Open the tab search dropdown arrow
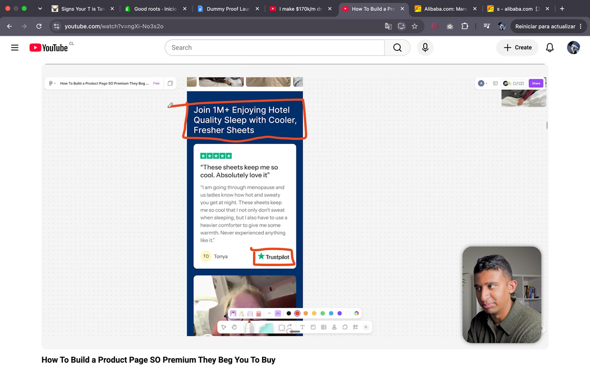 [40, 9]
